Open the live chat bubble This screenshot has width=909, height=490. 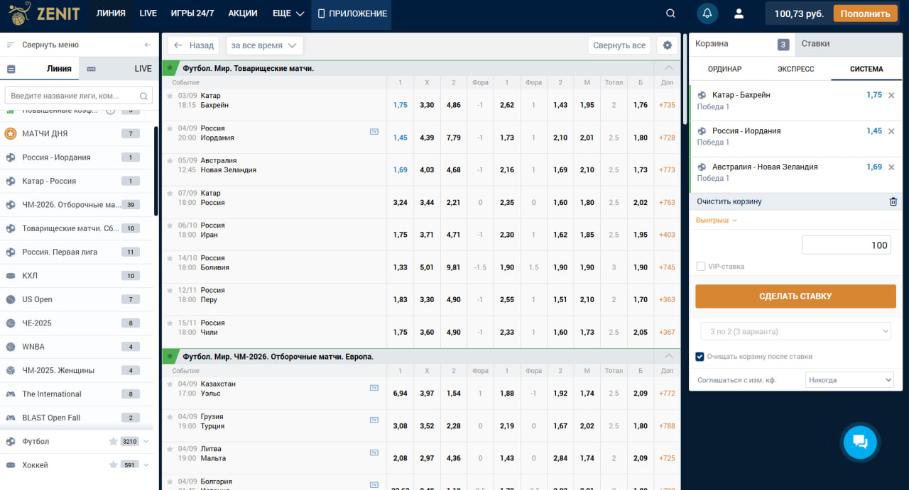point(860,442)
